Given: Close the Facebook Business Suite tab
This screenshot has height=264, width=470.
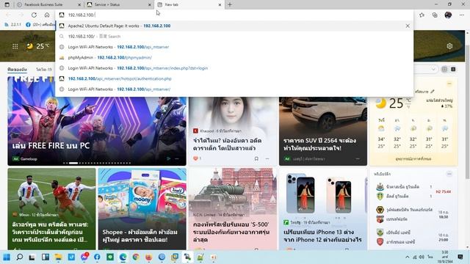Looking at the screenshot, I should (x=79, y=5).
